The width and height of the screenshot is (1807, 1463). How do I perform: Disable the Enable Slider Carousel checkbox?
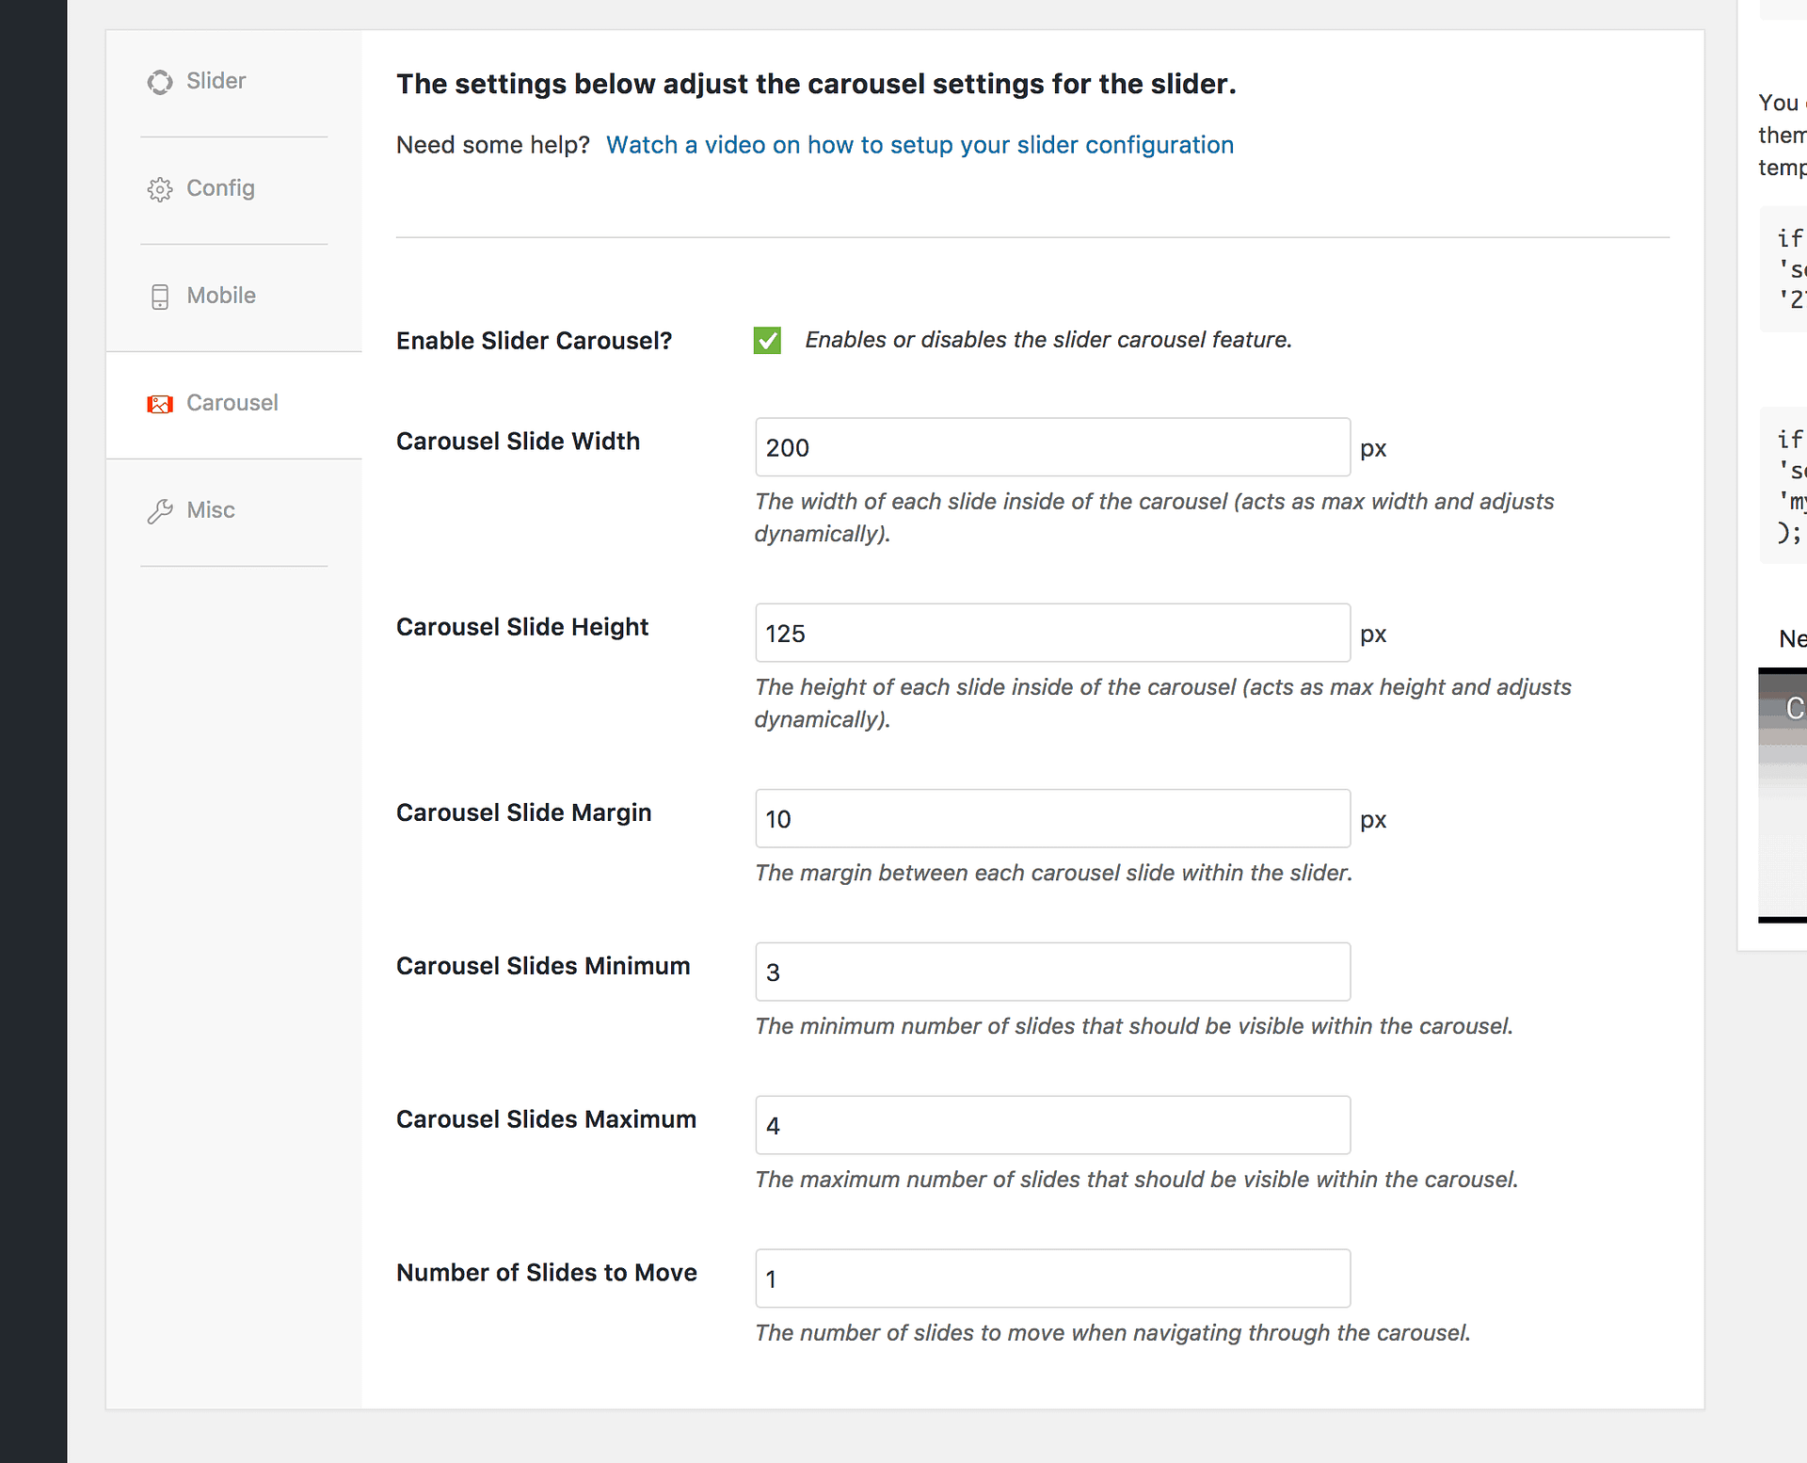pyautogui.click(x=767, y=340)
